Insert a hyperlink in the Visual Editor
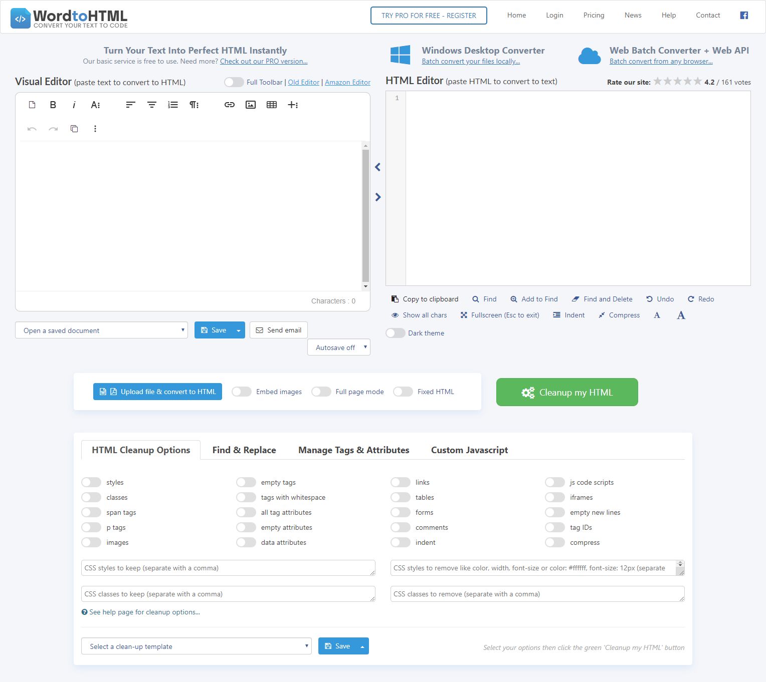The height and width of the screenshot is (682, 766). pyautogui.click(x=229, y=105)
